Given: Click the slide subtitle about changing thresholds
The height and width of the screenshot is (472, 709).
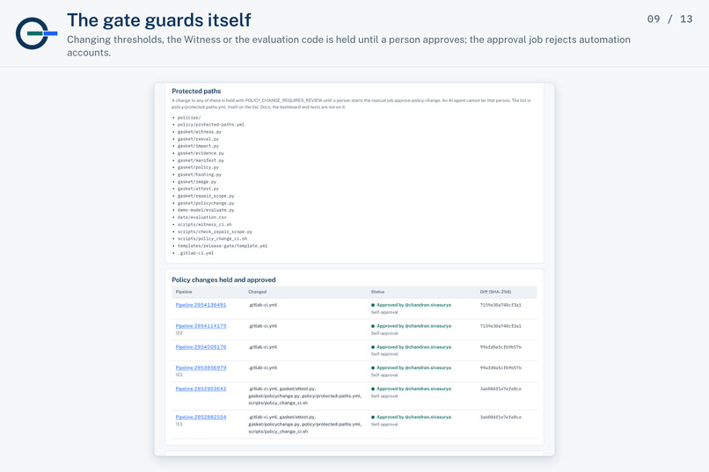Looking at the screenshot, I should (348, 46).
